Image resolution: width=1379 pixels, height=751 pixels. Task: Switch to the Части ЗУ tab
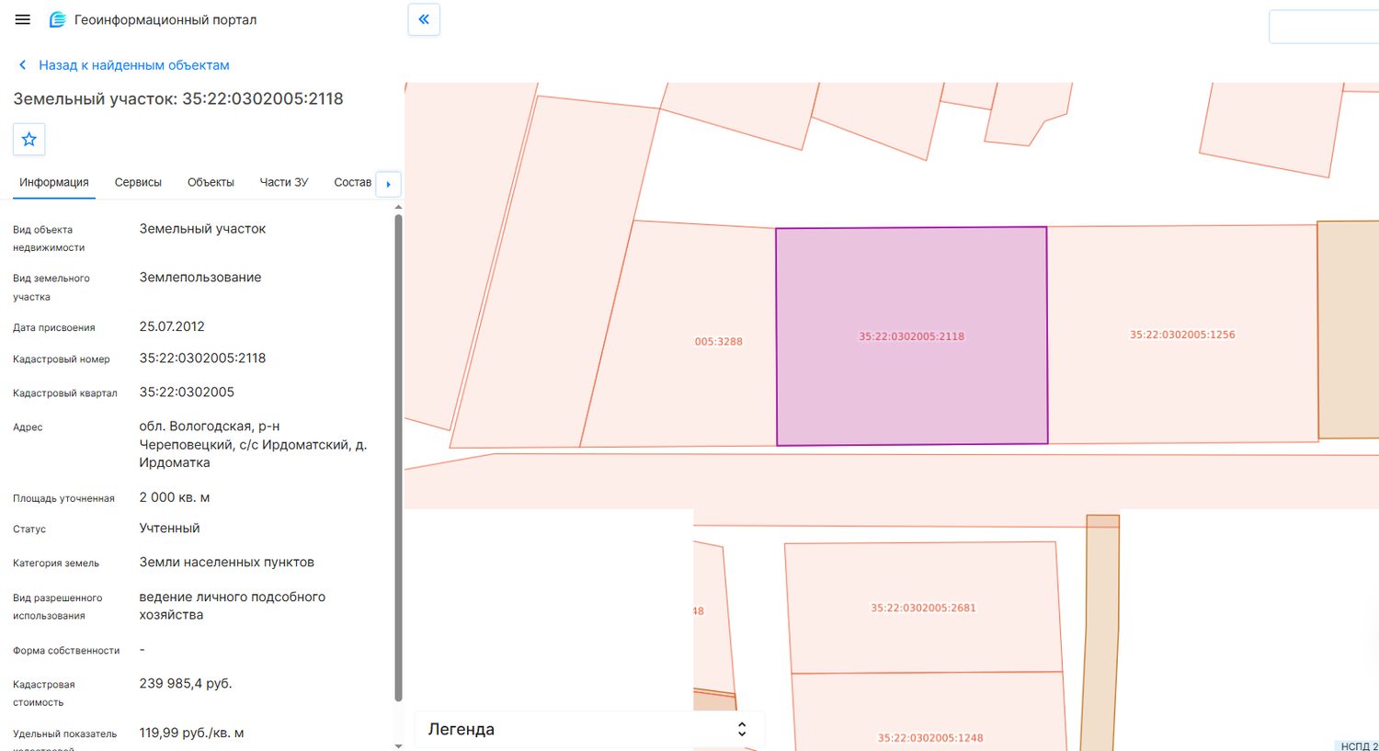(284, 182)
